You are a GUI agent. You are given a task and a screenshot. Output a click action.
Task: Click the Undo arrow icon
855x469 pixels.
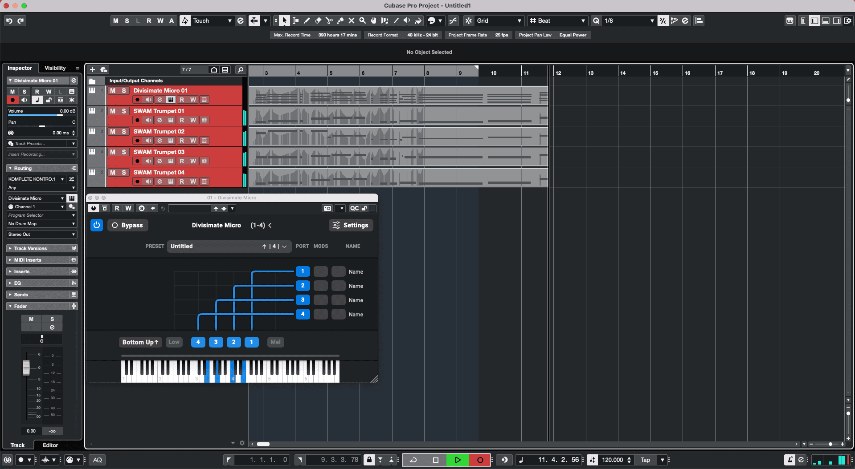pyautogui.click(x=9, y=20)
